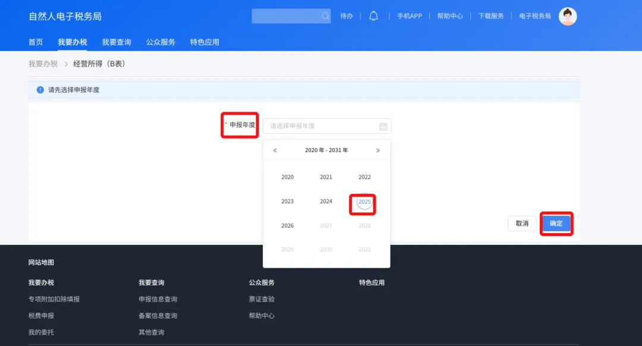This screenshot has width=642, height=346.
Task: Open the notification bell icon
Action: pyautogui.click(x=373, y=15)
